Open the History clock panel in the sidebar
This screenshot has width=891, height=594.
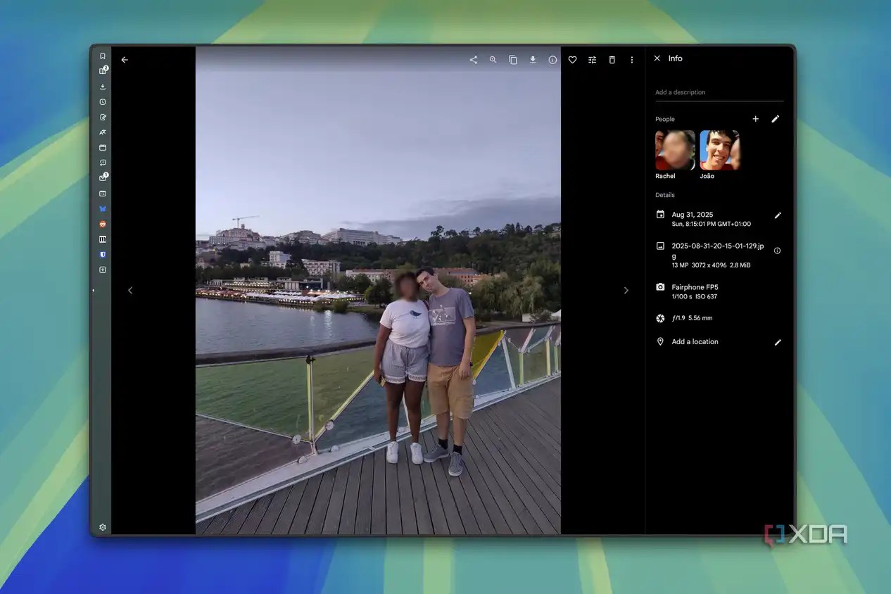[103, 102]
